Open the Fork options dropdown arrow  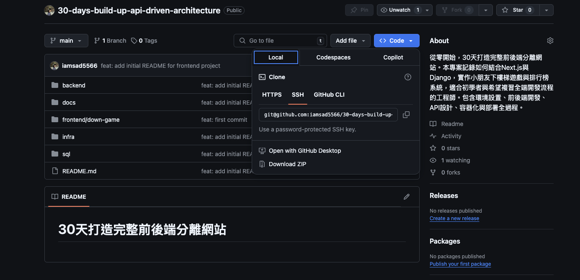click(485, 10)
